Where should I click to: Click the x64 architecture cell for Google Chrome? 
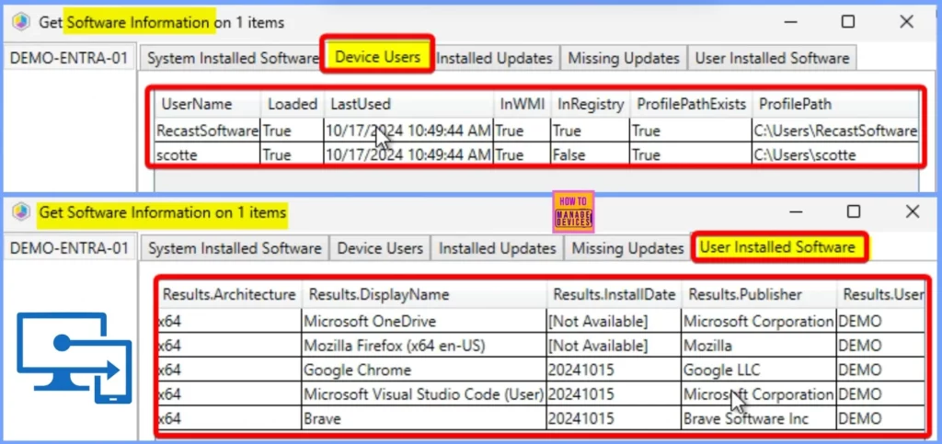tap(229, 370)
